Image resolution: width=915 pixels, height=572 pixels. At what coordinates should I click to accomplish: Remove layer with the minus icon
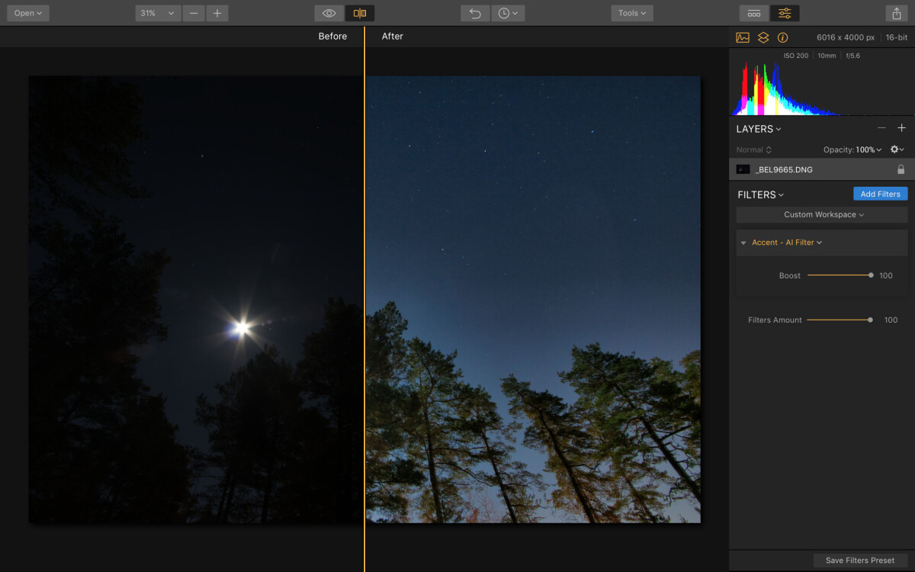(x=881, y=128)
